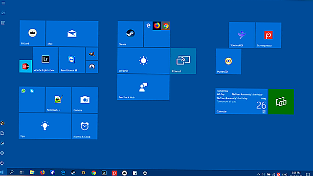Open the Alarms & Clock tile
Image resolution: width=313 pixels, height=176 pixels.
pyautogui.click(x=85, y=127)
